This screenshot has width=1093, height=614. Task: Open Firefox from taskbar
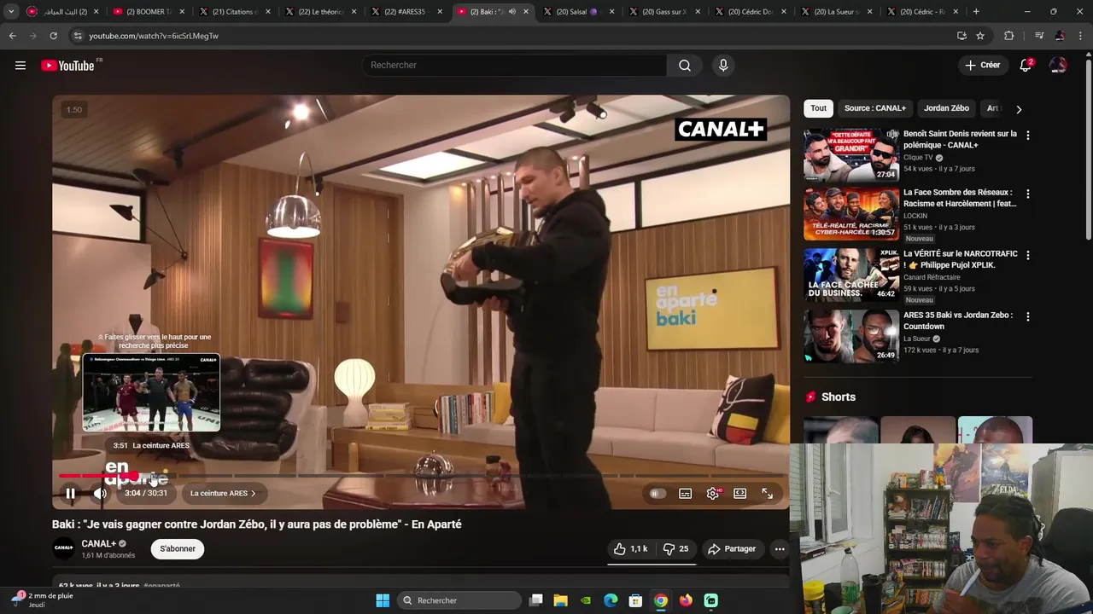(686, 600)
